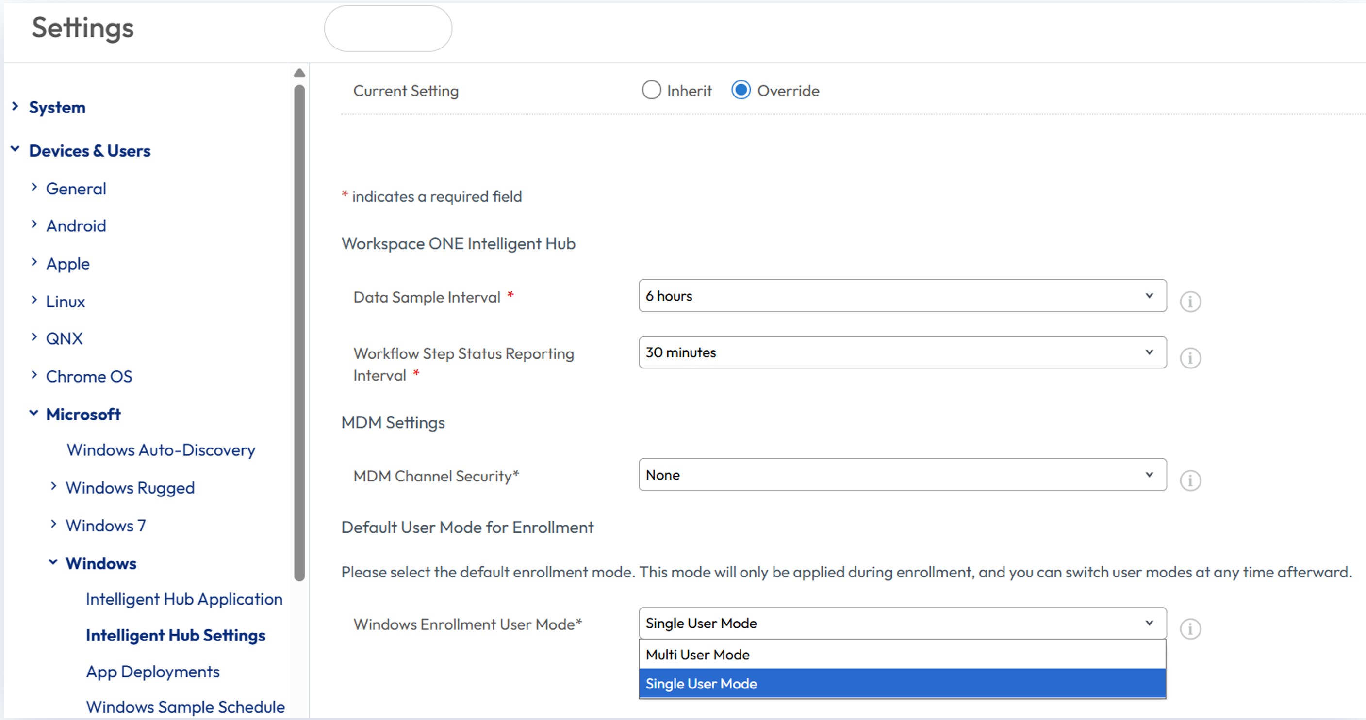The image size is (1366, 720).
Task: Choose Multi User Mode option
Action: tap(902, 655)
